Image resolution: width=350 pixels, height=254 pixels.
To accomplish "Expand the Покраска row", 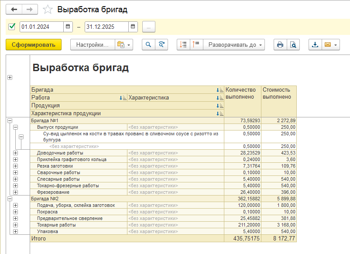I will pyautogui.click(x=15, y=212).
